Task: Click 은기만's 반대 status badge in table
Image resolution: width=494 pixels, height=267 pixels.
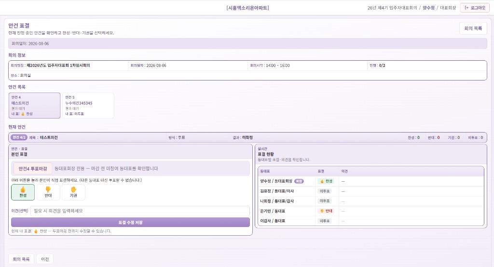Action: (326, 211)
